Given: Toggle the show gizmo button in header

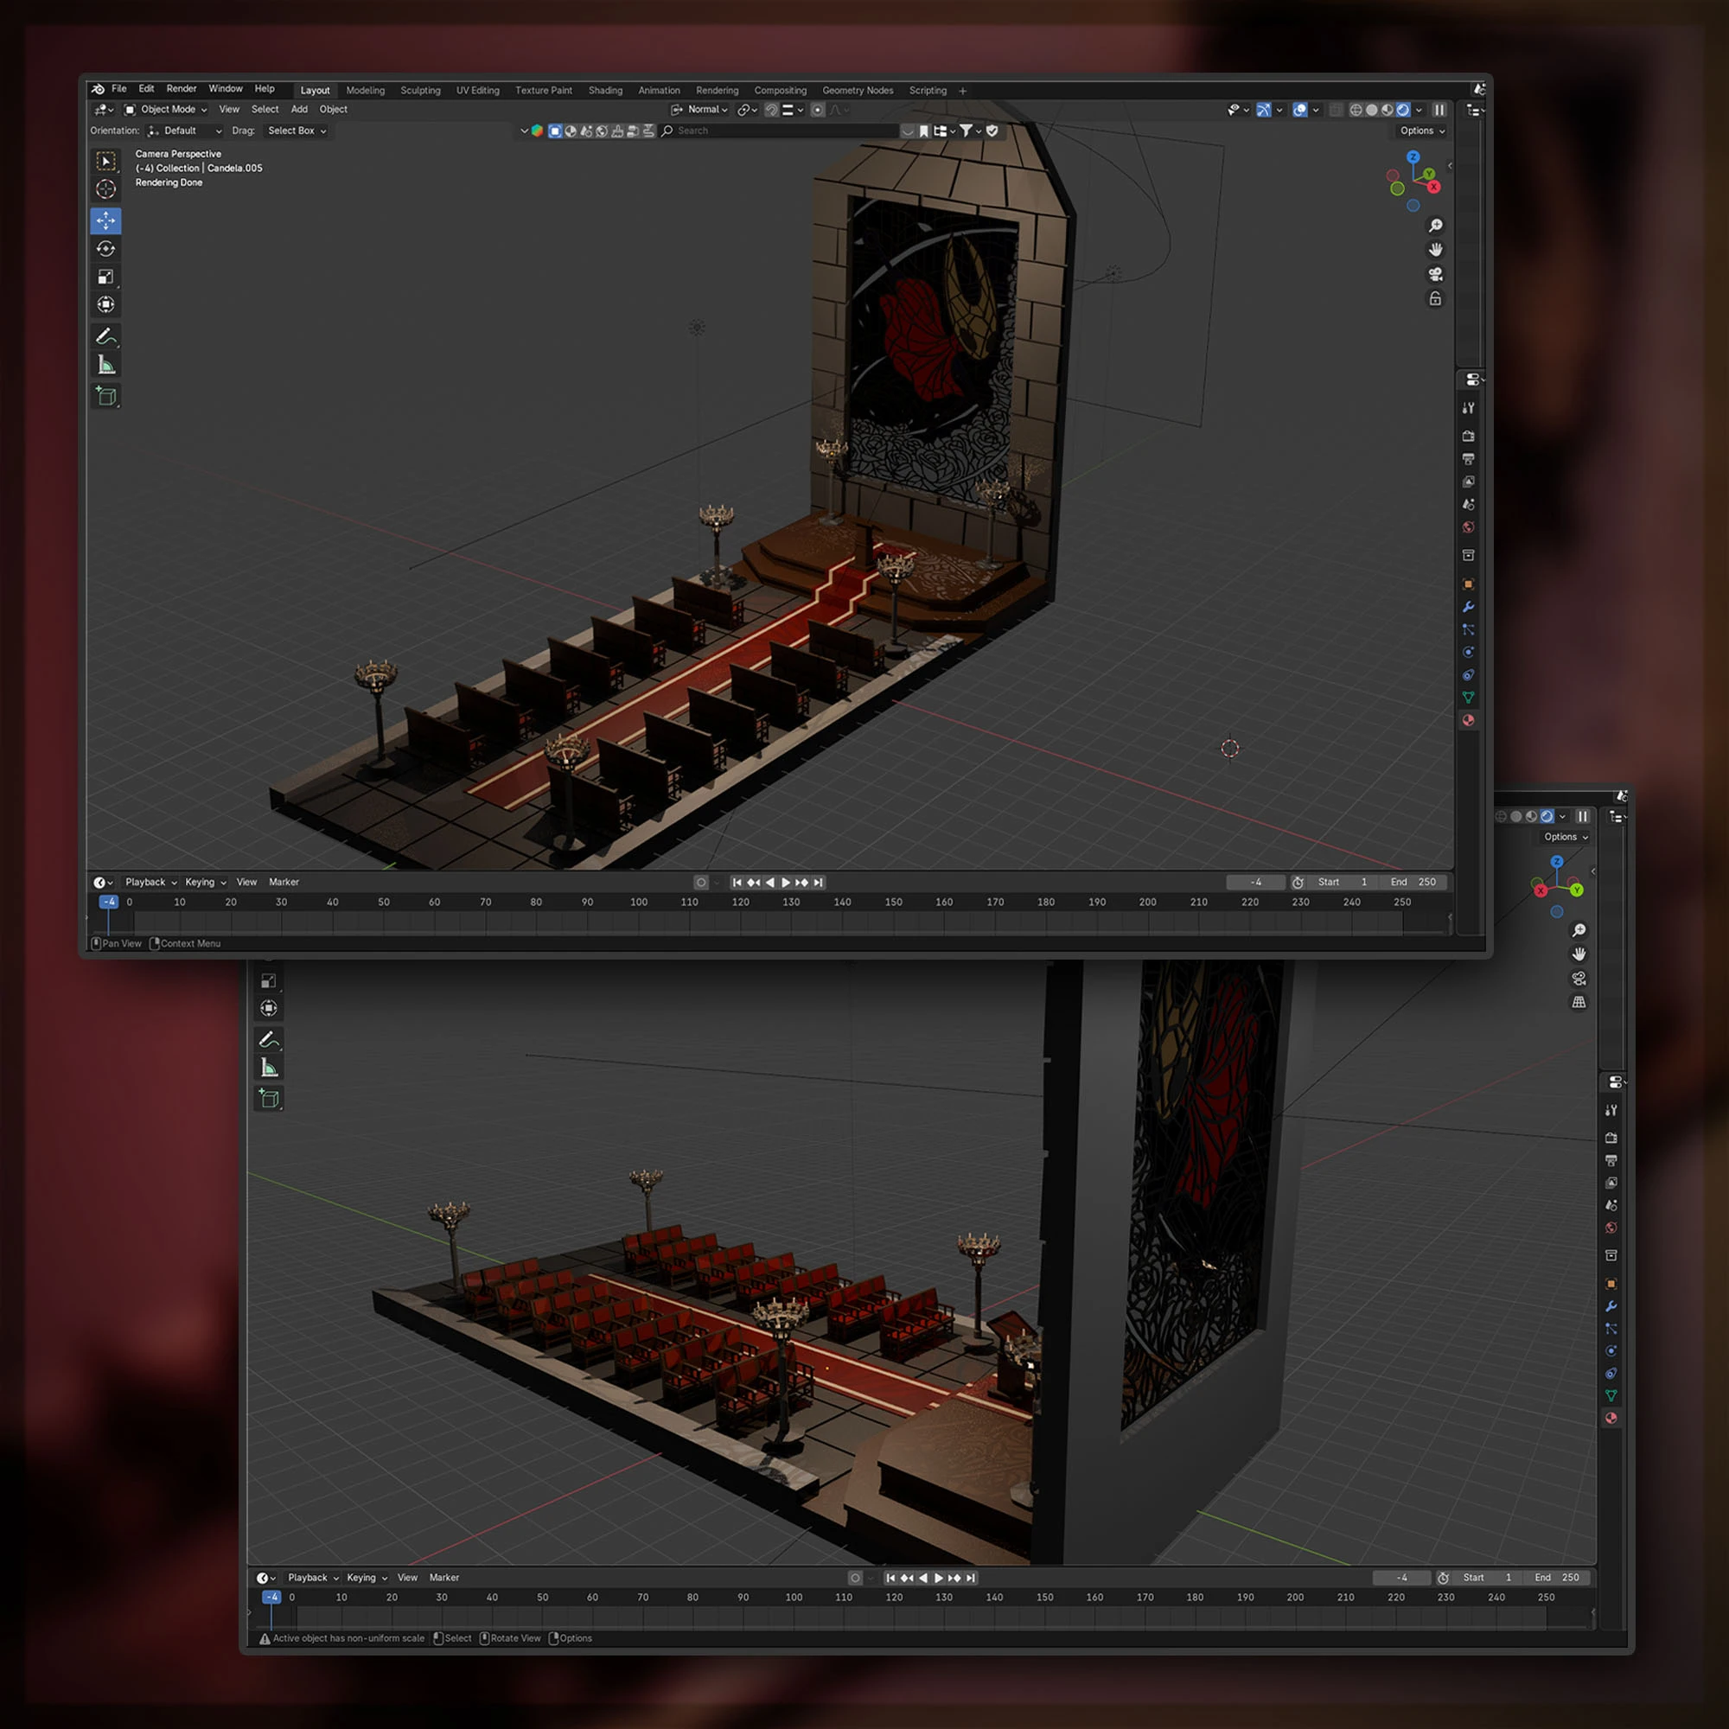Looking at the screenshot, I should click(x=1264, y=109).
